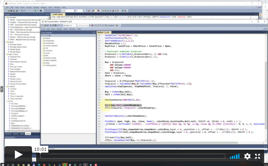Image resolution: width=268 pixels, height=166 pixels.
Task: Open the video player settings gear
Action: pos(247,156)
